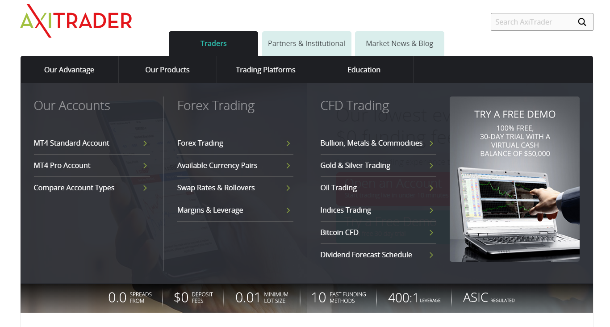Click the CFD Trading column heading
The width and height of the screenshot is (610, 327).
(355, 105)
